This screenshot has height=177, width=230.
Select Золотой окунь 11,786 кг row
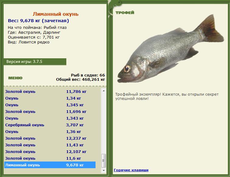pos(50,92)
